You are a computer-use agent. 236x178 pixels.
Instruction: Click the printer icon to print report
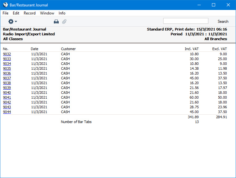[x=56, y=22]
